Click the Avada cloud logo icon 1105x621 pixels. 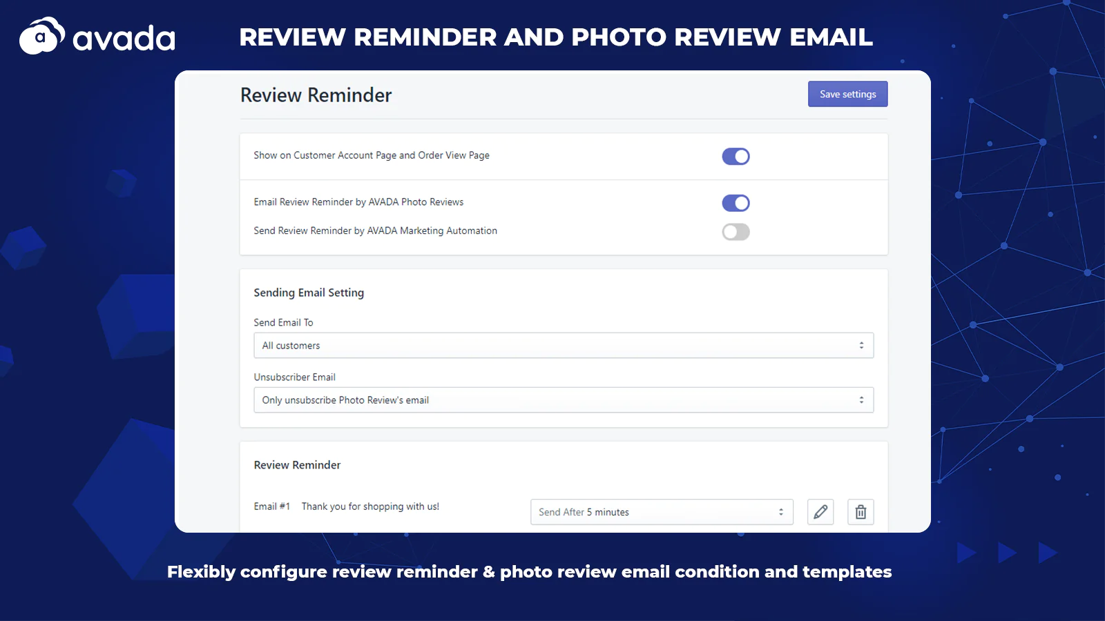click(x=41, y=36)
